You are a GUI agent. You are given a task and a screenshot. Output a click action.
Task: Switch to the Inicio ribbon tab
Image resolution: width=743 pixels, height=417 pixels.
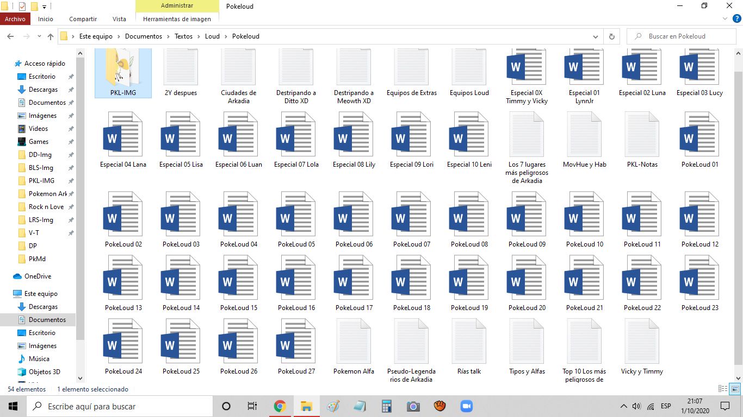click(x=46, y=19)
